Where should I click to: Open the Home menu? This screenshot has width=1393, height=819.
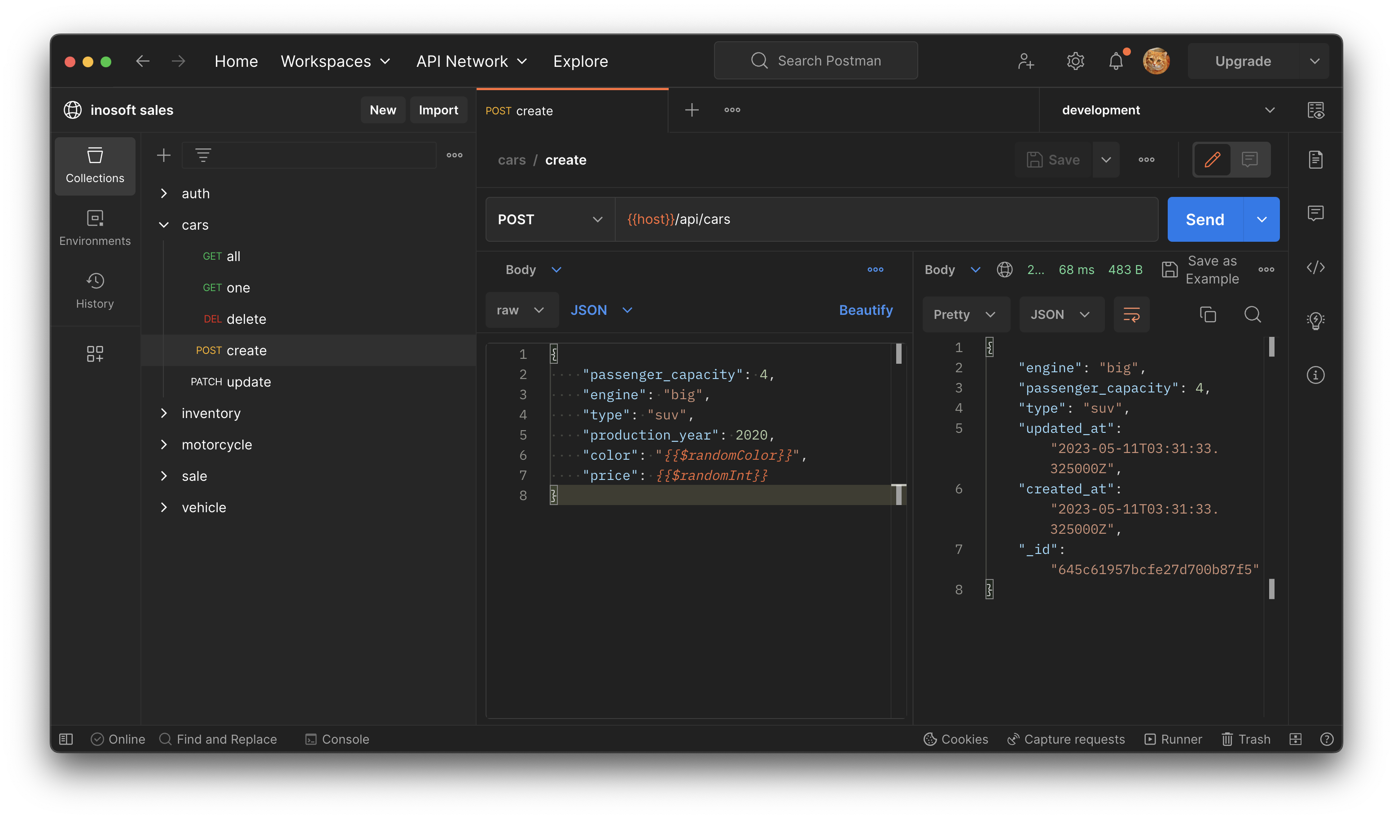(x=236, y=61)
